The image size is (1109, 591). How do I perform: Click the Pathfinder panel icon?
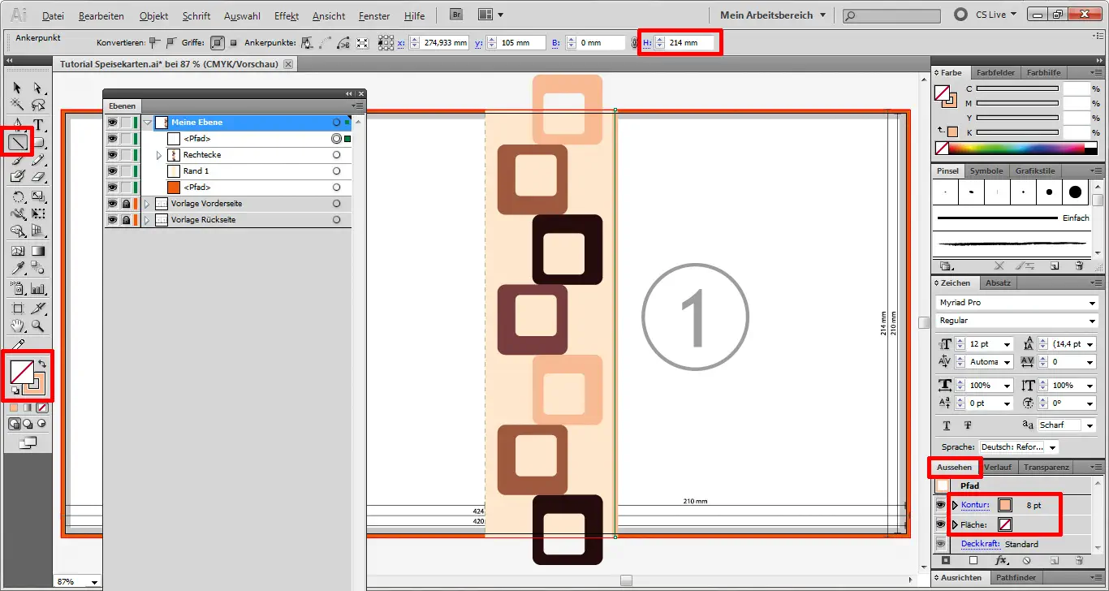click(x=1016, y=577)
